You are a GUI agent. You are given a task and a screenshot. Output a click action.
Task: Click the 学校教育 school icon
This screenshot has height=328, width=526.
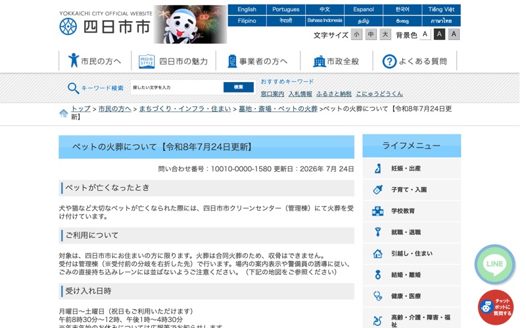(377, 211)
